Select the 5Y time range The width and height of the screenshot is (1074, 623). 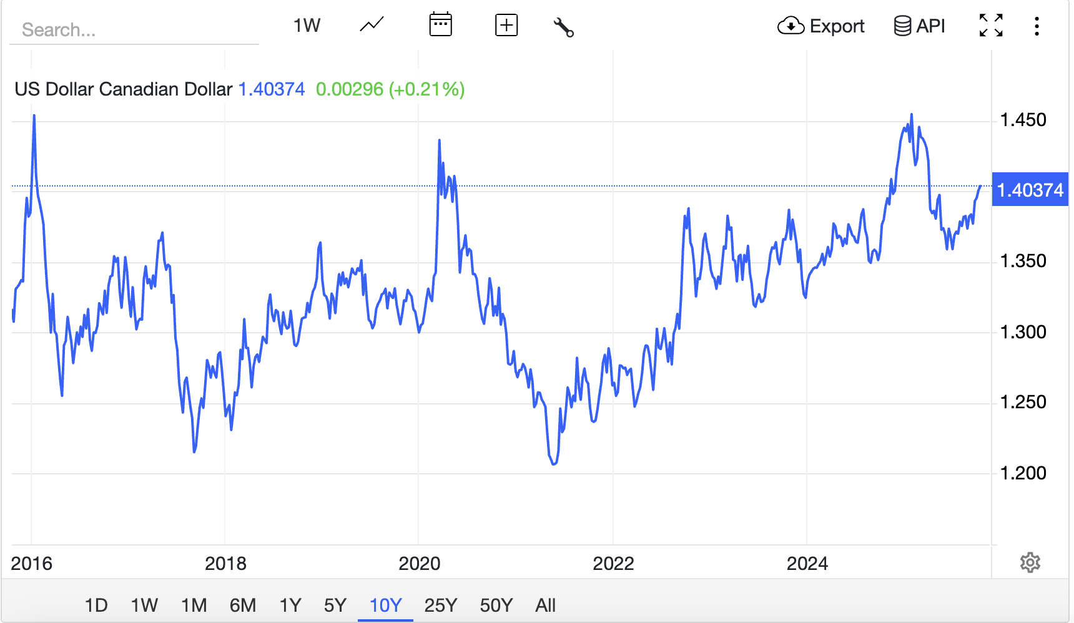click(335, 605)
